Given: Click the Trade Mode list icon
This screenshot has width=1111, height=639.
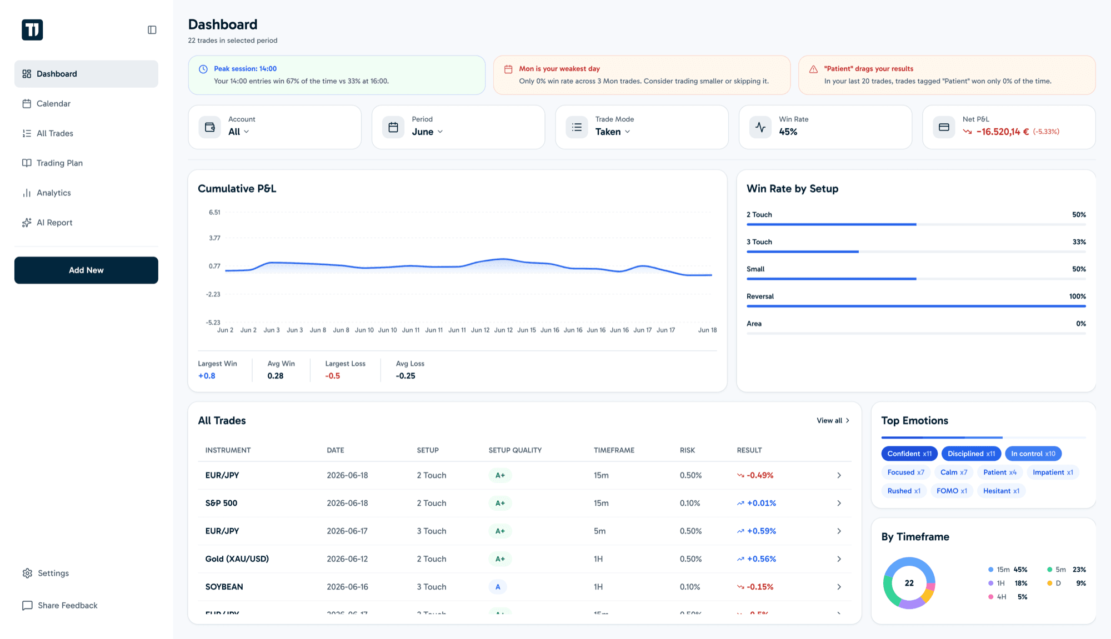Looking at the screenshot, I should tap(577, 127).
